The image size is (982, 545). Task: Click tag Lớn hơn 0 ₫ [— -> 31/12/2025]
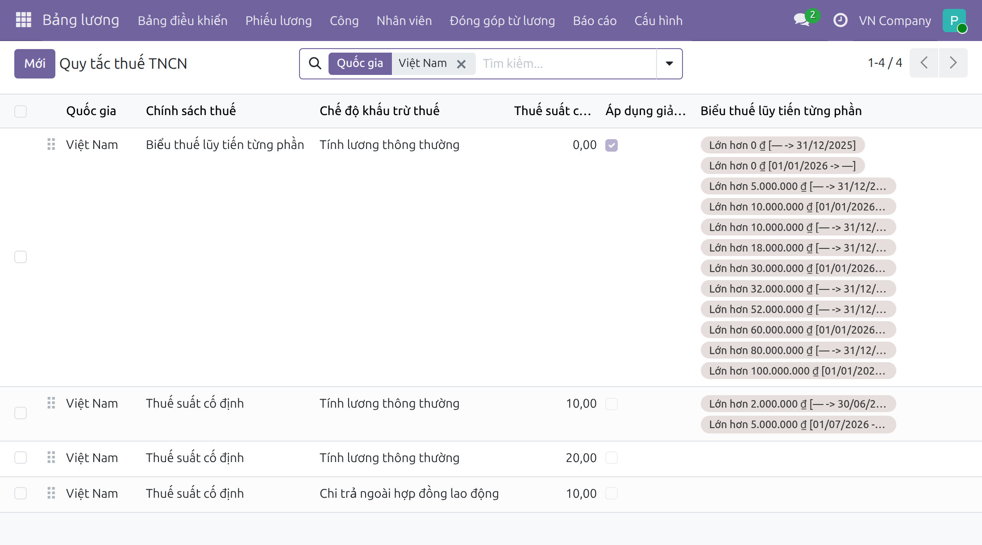pyautogui.click(x=782, y=145)
